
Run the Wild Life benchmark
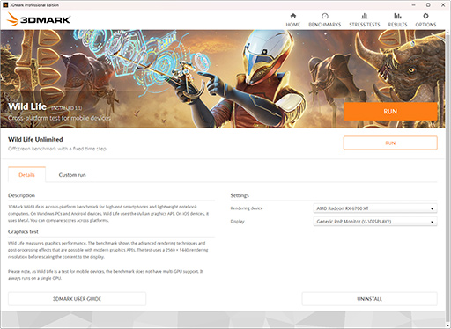point(390,112)
